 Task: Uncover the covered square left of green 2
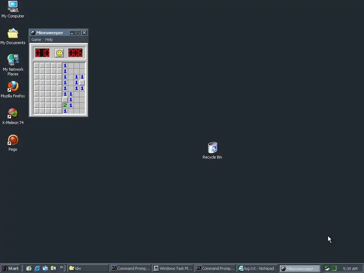pyautogui.click(x=59, y=105)
